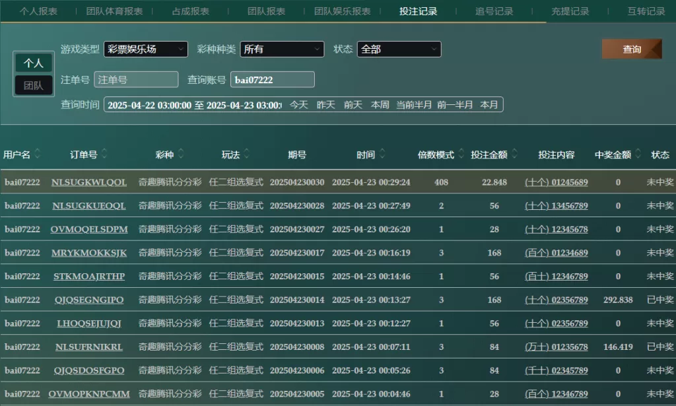676x406 pixels.
Task: Open order QJQSDOSFGPO
Action: pyautogui.click(x=89, y=370)
